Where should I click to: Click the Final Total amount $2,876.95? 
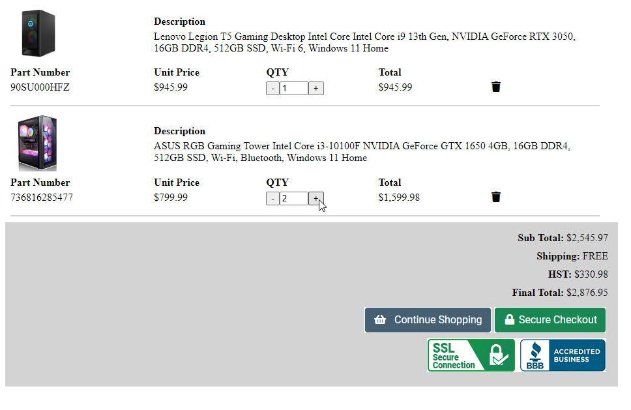pyautogui.click(x=587, y=293)
